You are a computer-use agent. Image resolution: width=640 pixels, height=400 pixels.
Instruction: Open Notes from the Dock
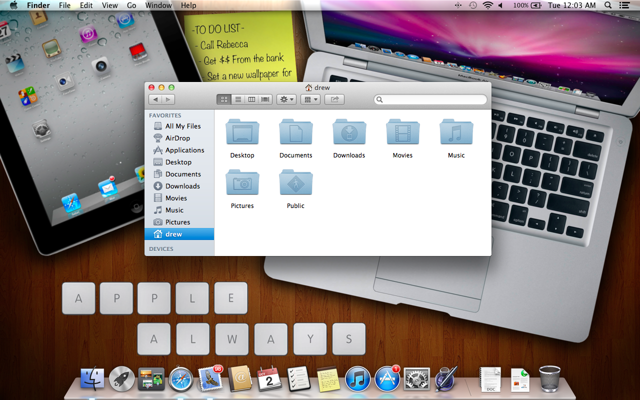(328, 378)
